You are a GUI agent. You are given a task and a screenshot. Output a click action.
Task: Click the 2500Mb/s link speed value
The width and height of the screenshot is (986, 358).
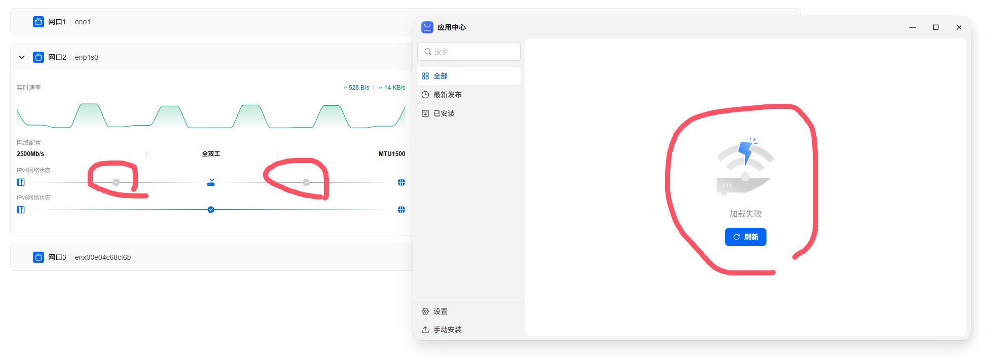pos(30,154)
